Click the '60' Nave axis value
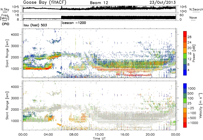 [x=182, y=15]
